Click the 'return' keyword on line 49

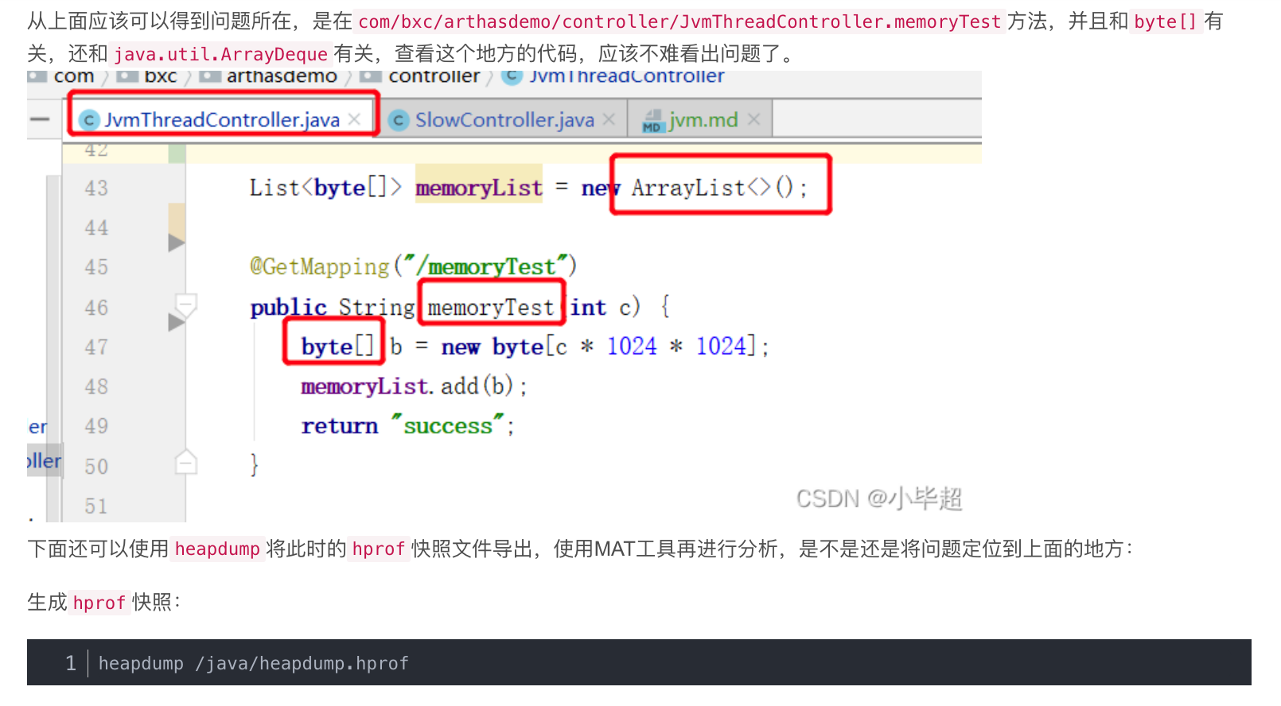pos(340,426)
